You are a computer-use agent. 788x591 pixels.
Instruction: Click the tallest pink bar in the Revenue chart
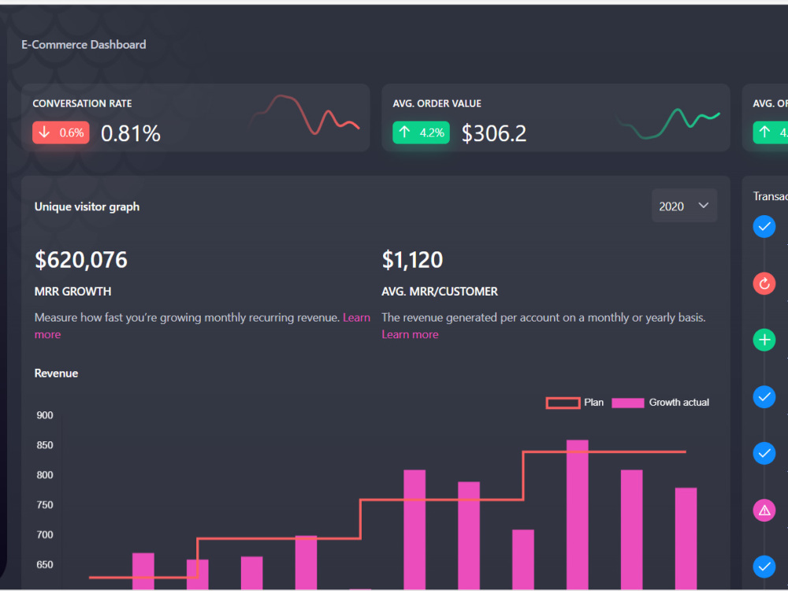(577, 515)
